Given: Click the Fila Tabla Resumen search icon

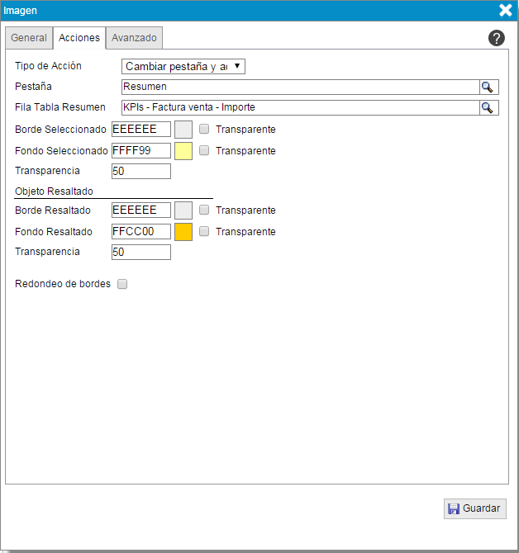Looking at the screenshot, I should 488,107.
